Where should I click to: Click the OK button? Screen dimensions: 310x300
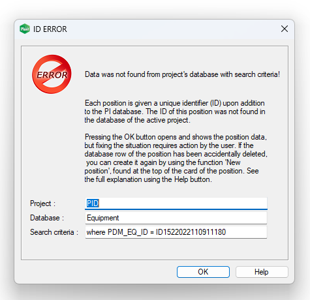[x=203, y=272]
